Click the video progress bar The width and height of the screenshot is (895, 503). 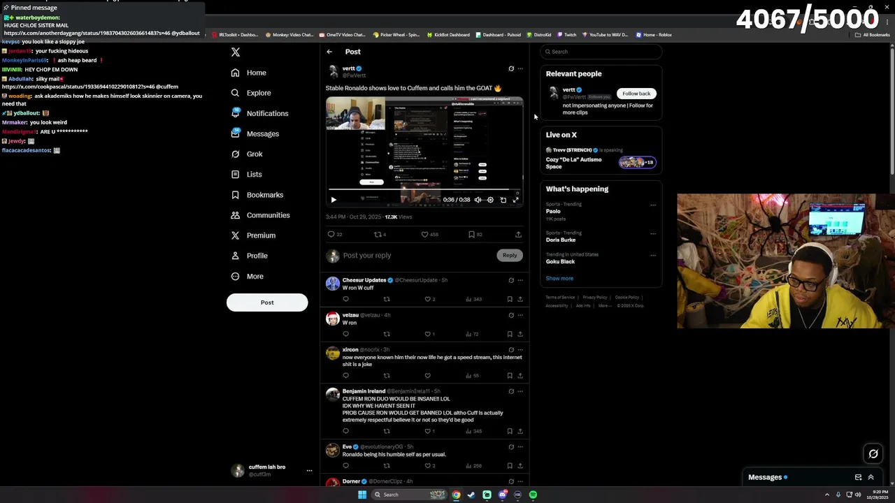tap(424, 189)
